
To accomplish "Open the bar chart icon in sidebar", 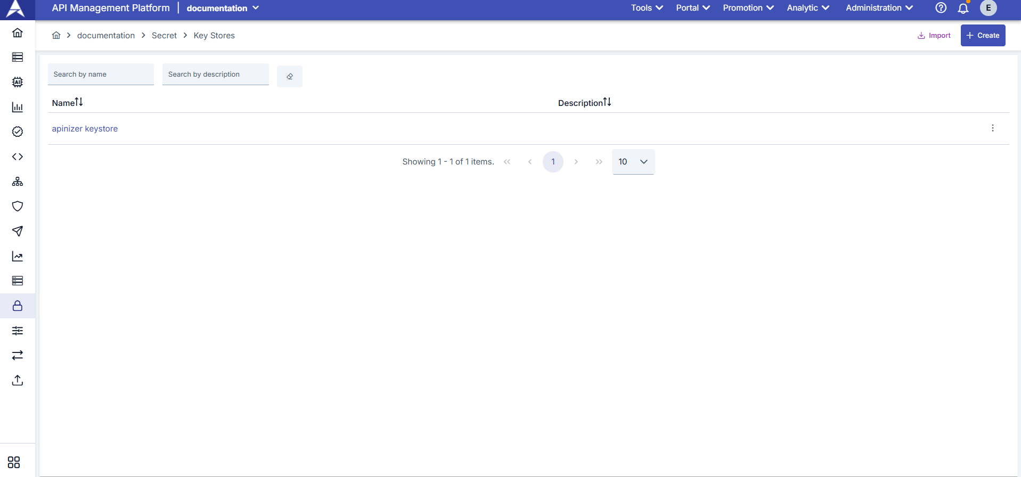I will pyautogui.click(x=18, y=107).
